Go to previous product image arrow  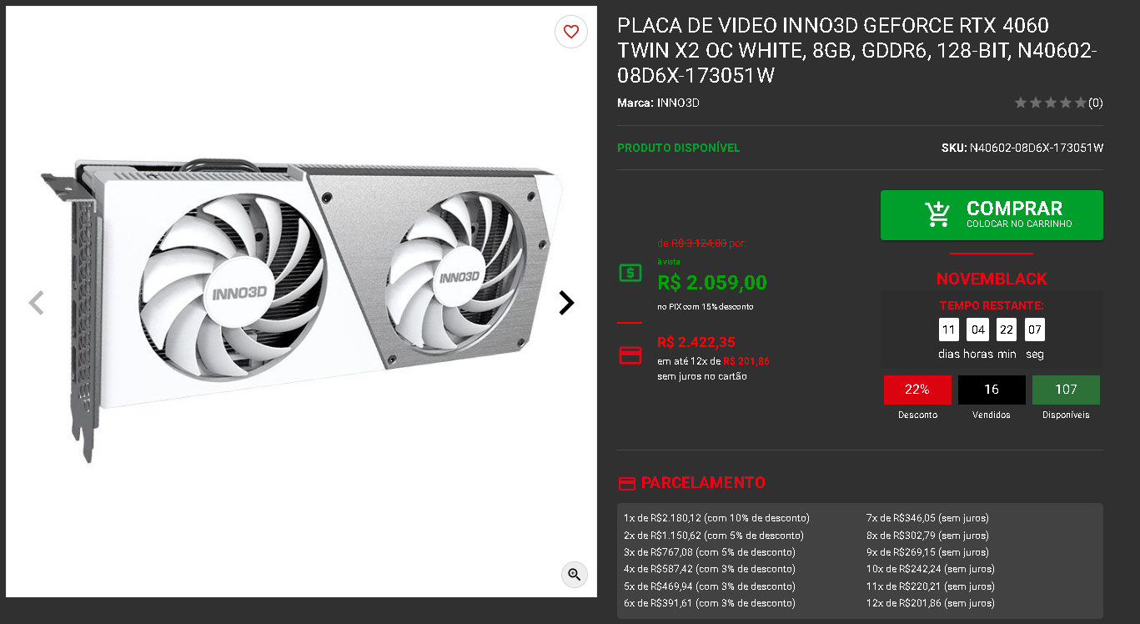[36, 302]
